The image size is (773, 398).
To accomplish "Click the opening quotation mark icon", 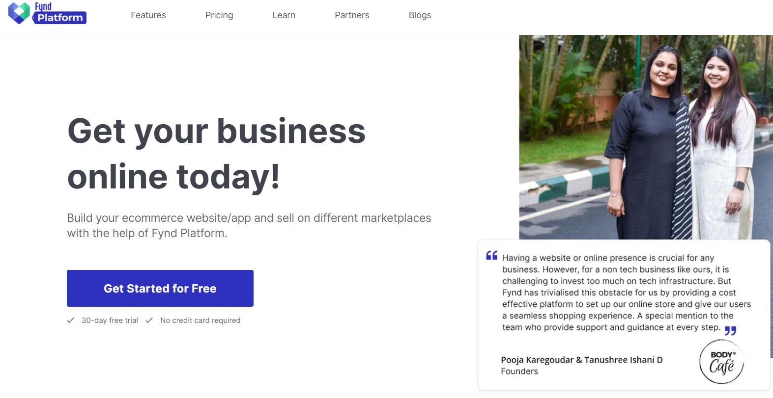I will [x=491, y=257].
